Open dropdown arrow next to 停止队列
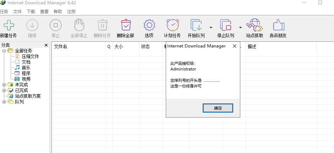 point(240,27)
